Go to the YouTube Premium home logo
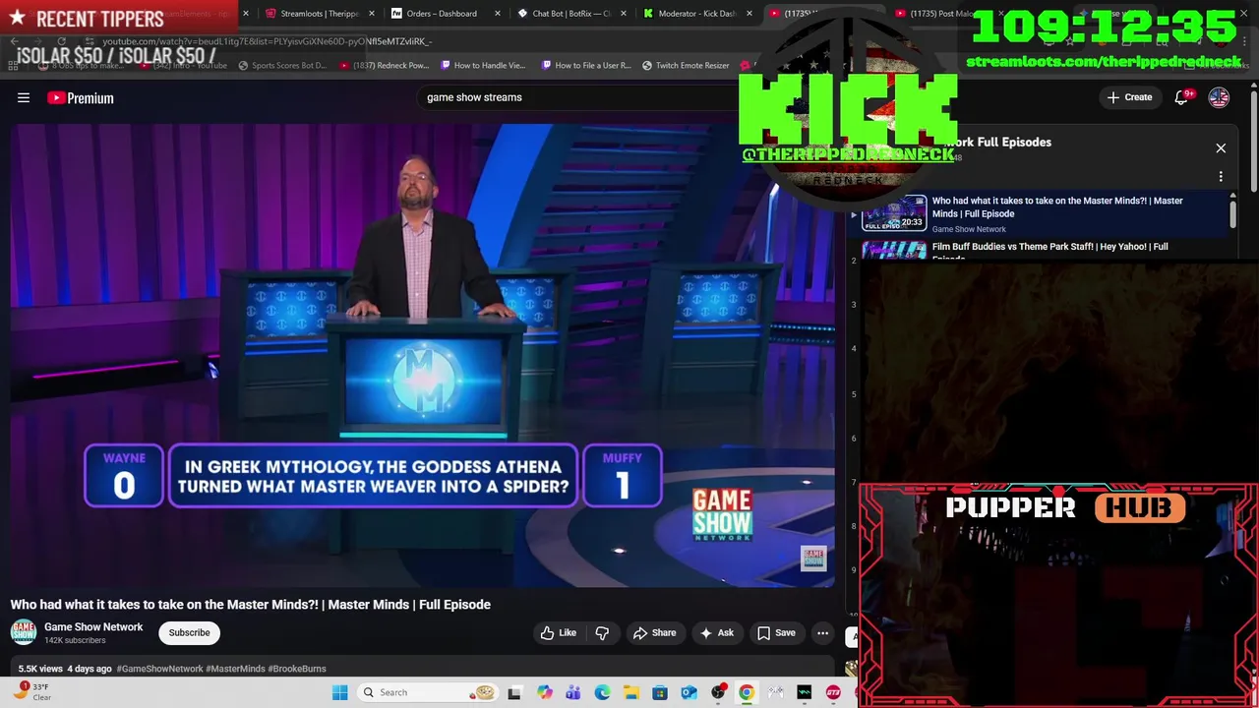 click(x=81, y=97)
